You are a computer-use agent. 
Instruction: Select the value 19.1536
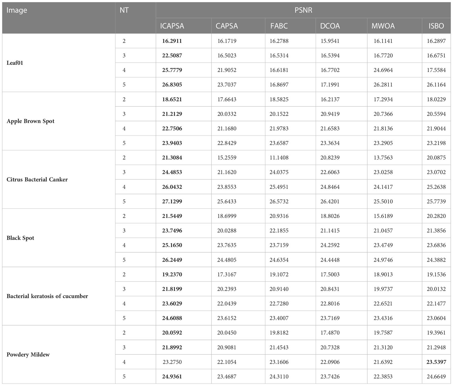click(436, 274)
